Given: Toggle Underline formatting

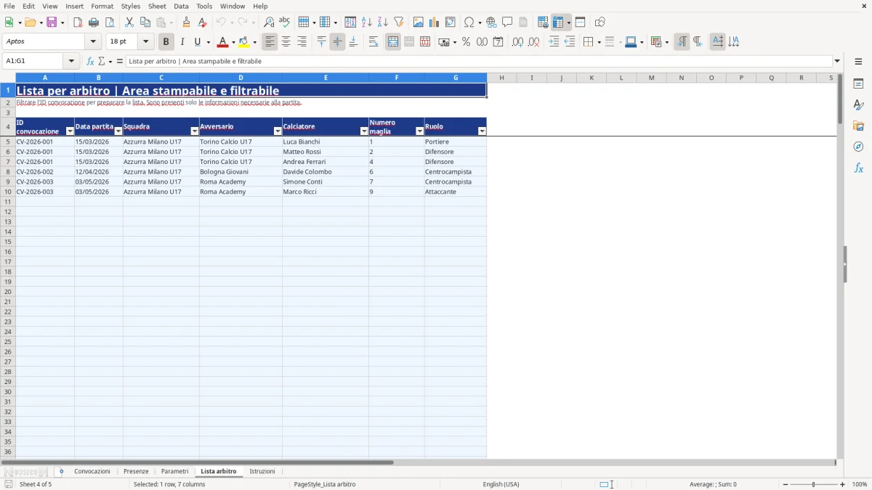Looking at the screenshot, I should point(197,42).
